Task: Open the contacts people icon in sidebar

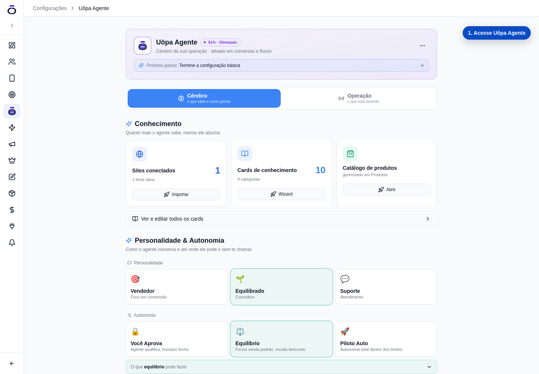Action: coord(12,62)
